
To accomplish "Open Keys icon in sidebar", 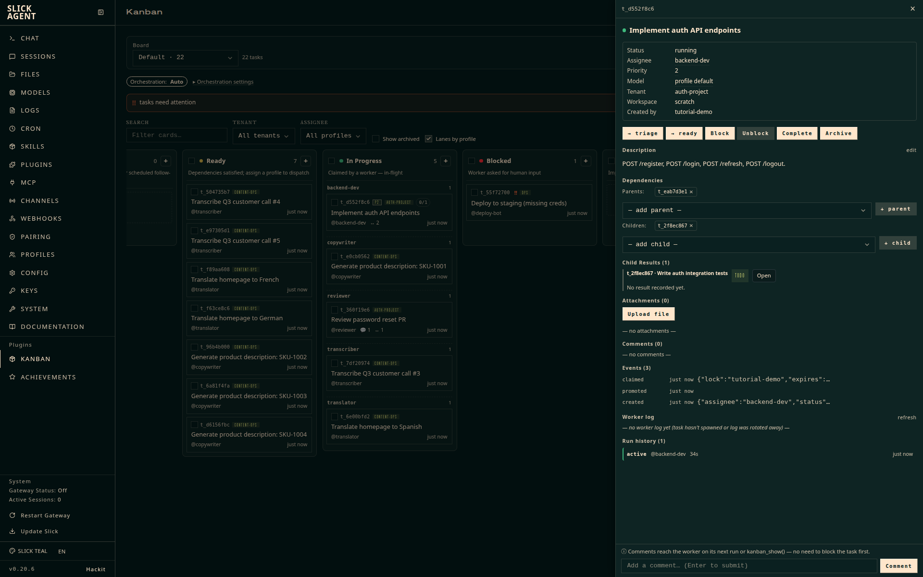I will [x=12, y=291].
